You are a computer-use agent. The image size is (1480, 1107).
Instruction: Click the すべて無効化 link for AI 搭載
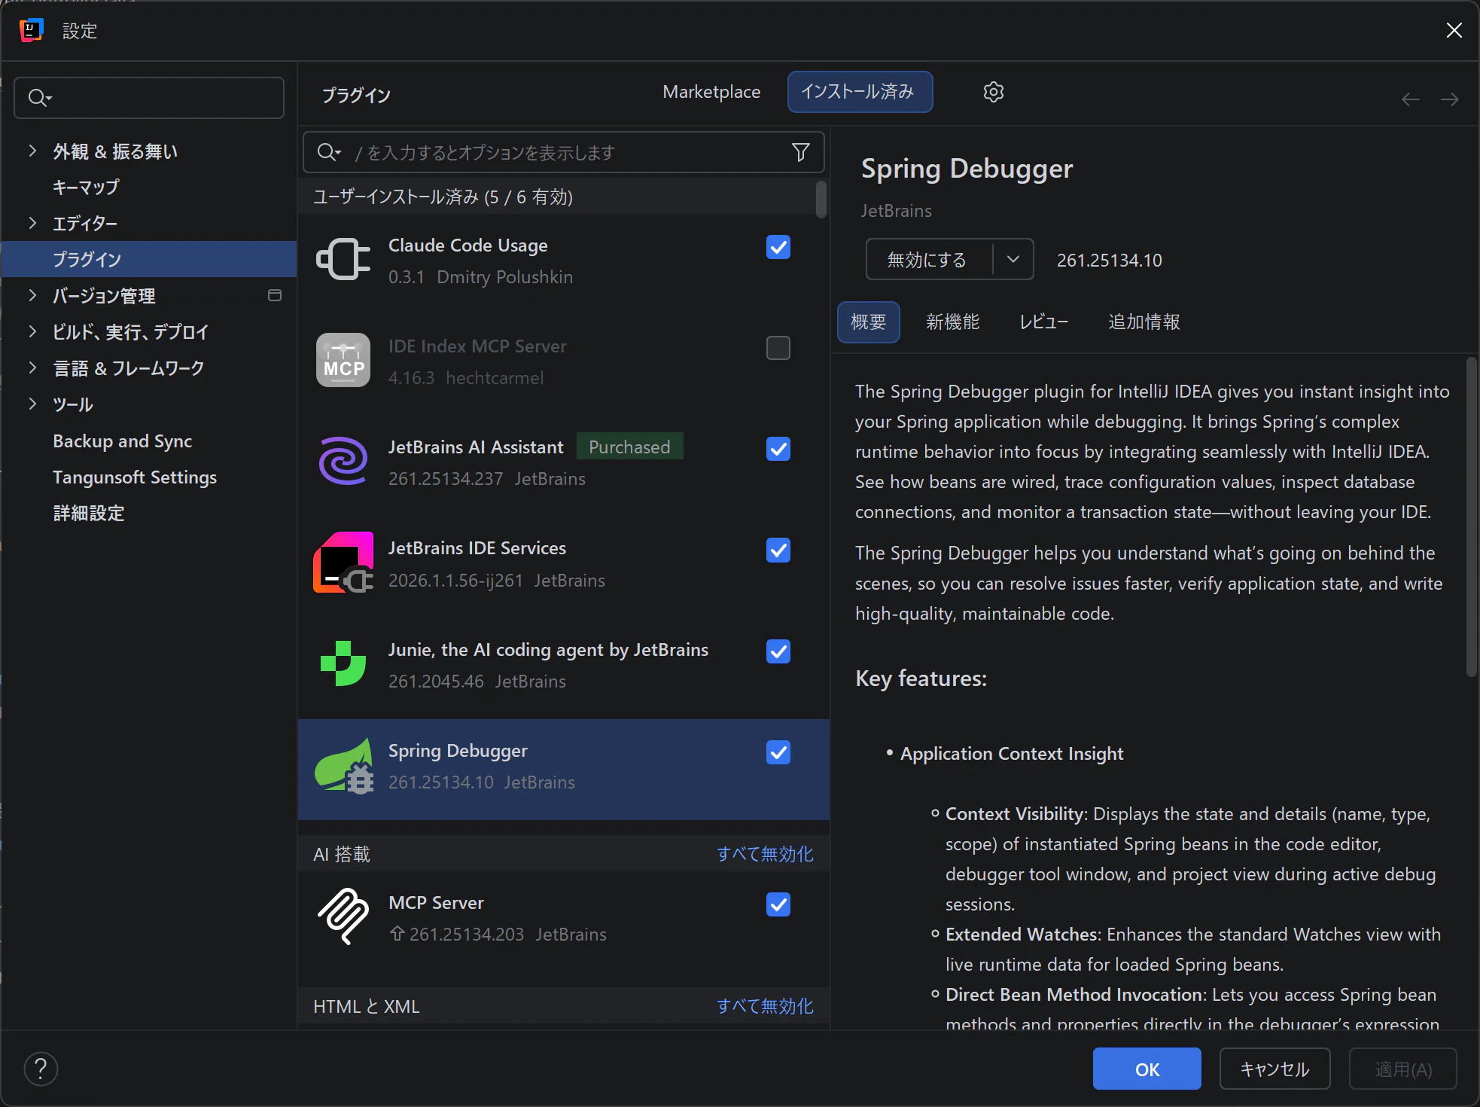coord(765,854)
